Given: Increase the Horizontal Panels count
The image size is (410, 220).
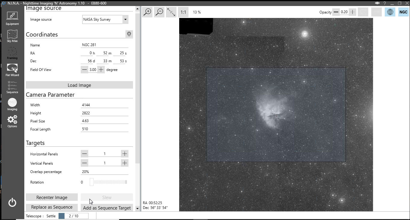Looking at the screenshot, I should (125, 154).
